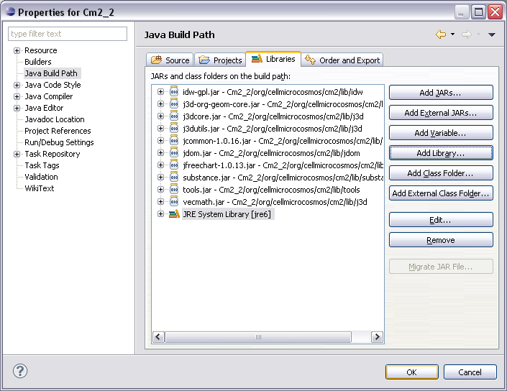Select Java Build Path tree item
Image resolution: width=507 pixels, height=391 pixels.
pyautogui.click(x=51, y=73)
